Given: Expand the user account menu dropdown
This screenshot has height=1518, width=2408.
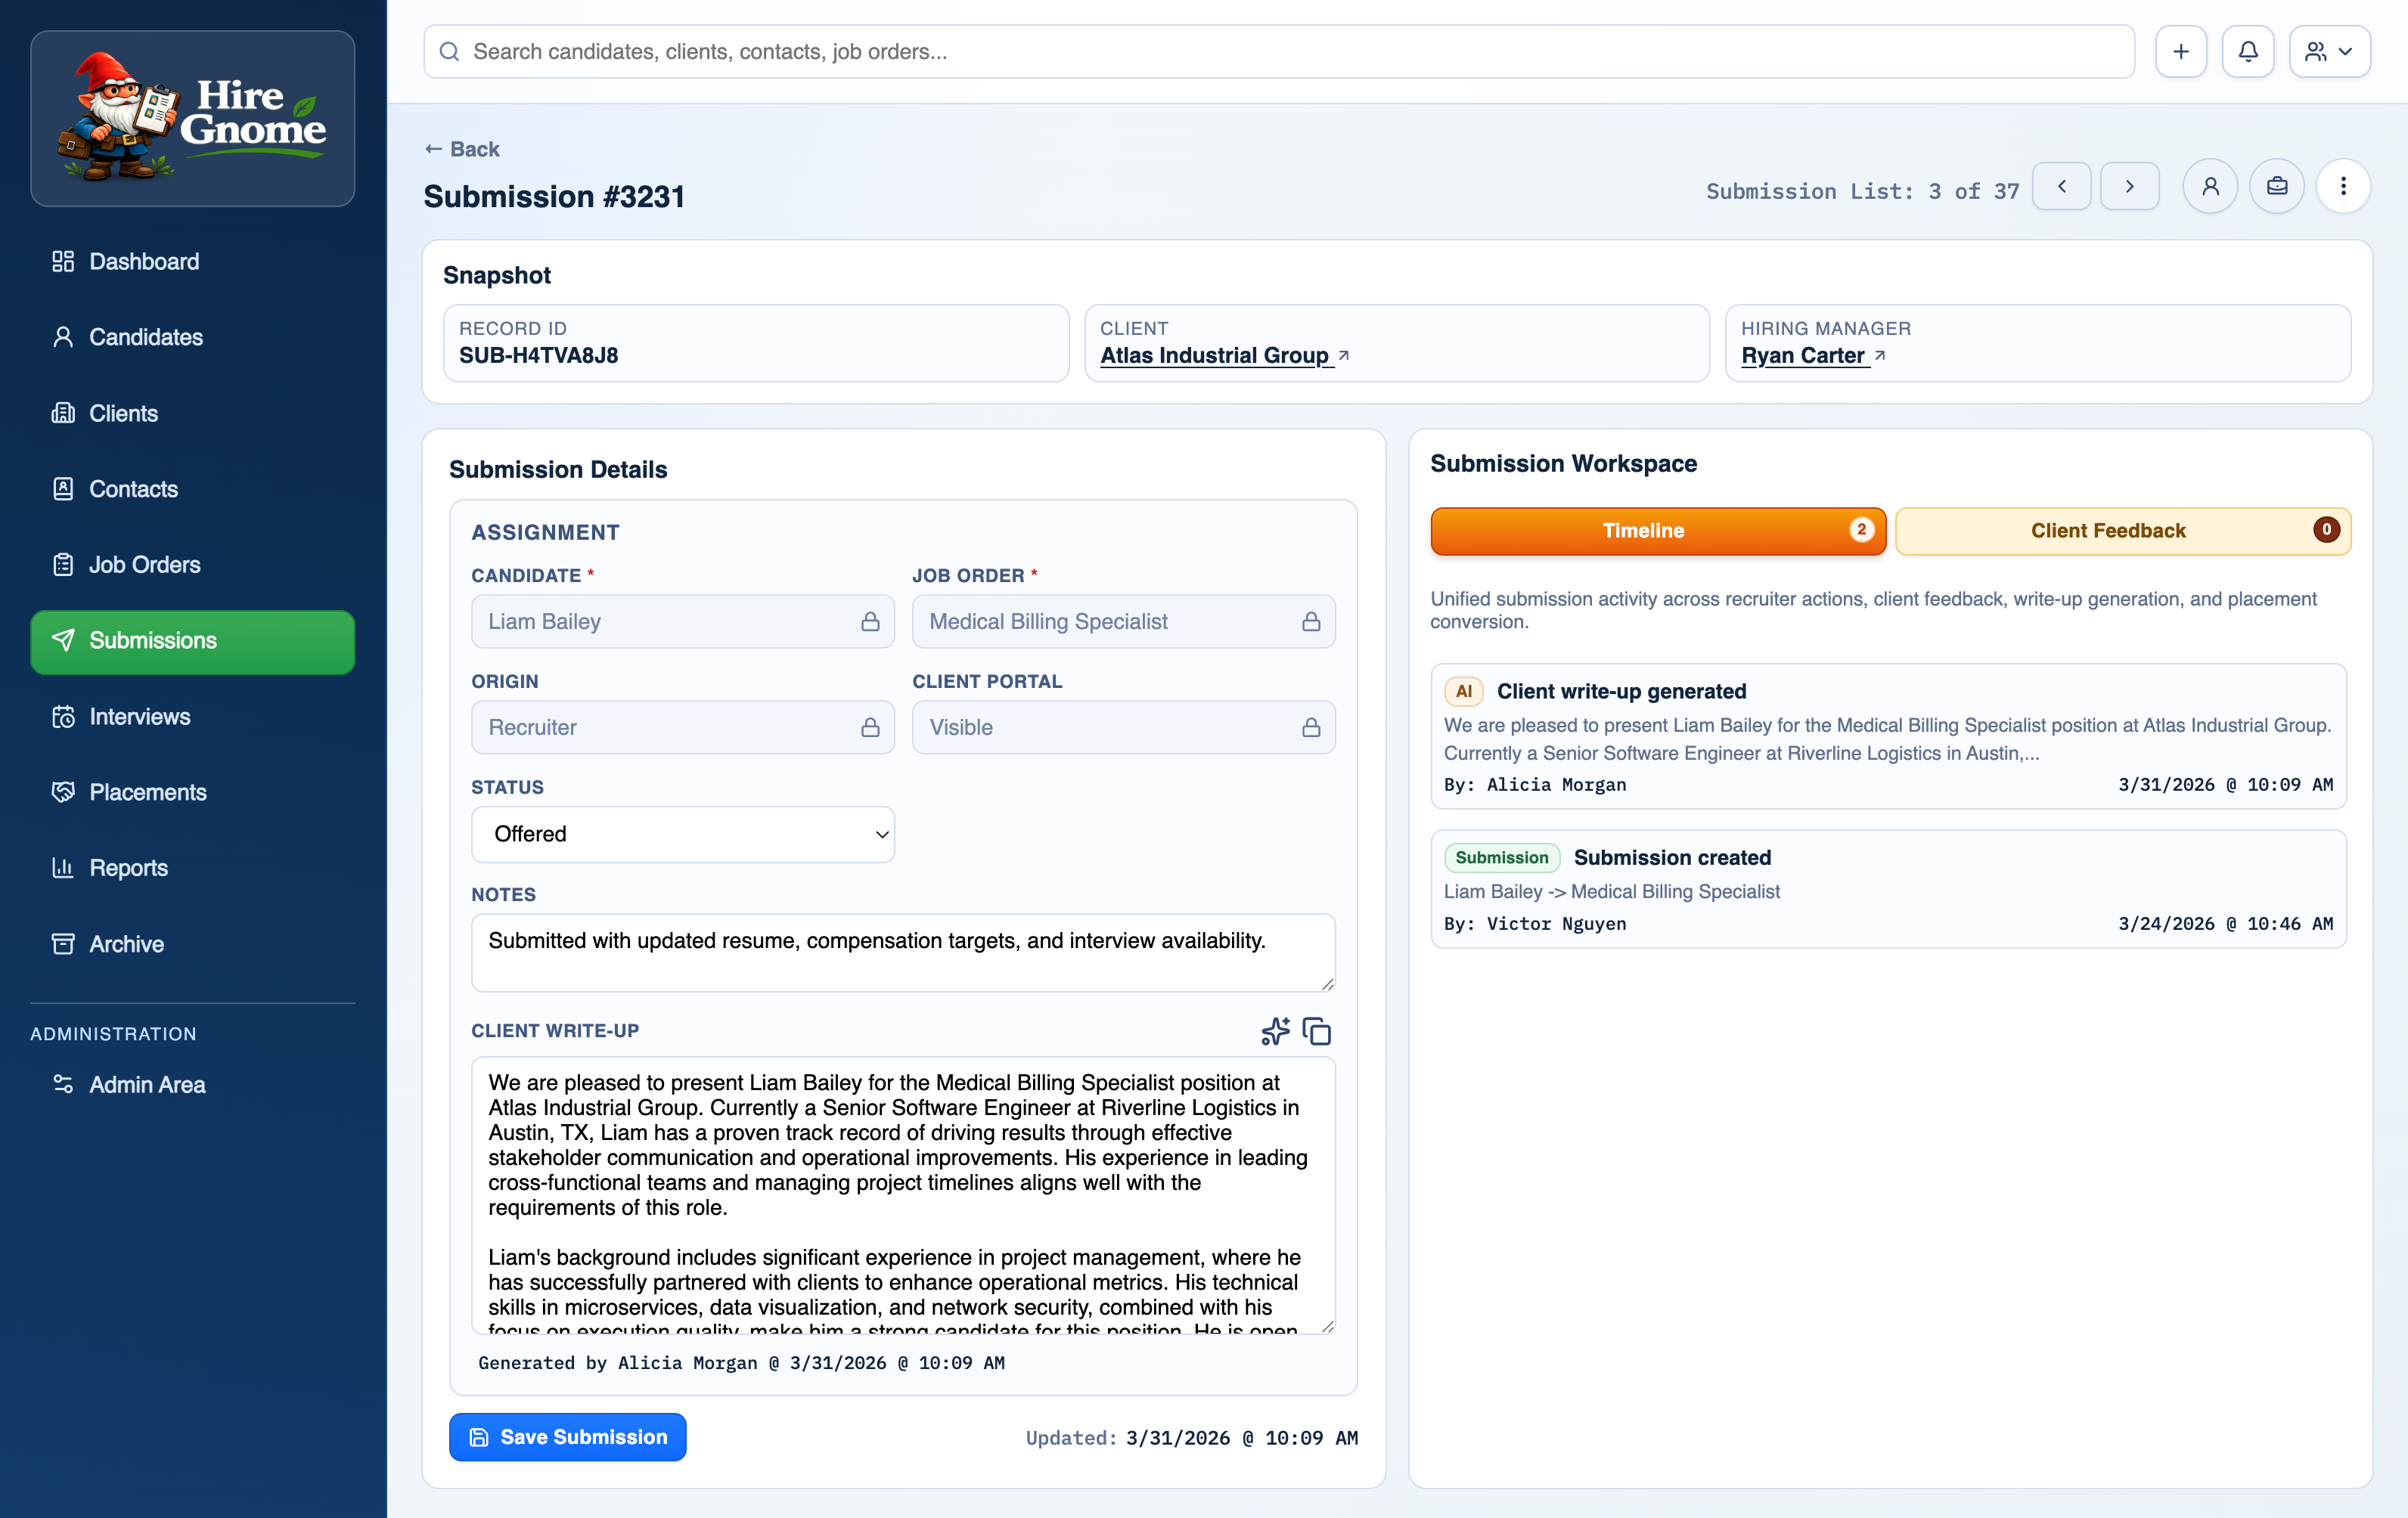Looking at the screenshot, I should (2329, 51).
